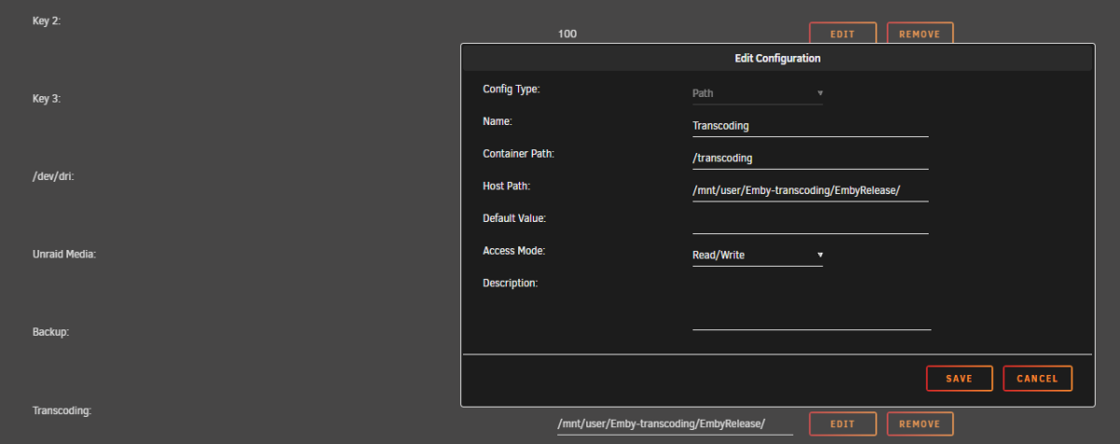Save the Edit Configuration dialog

coord(959,379)
